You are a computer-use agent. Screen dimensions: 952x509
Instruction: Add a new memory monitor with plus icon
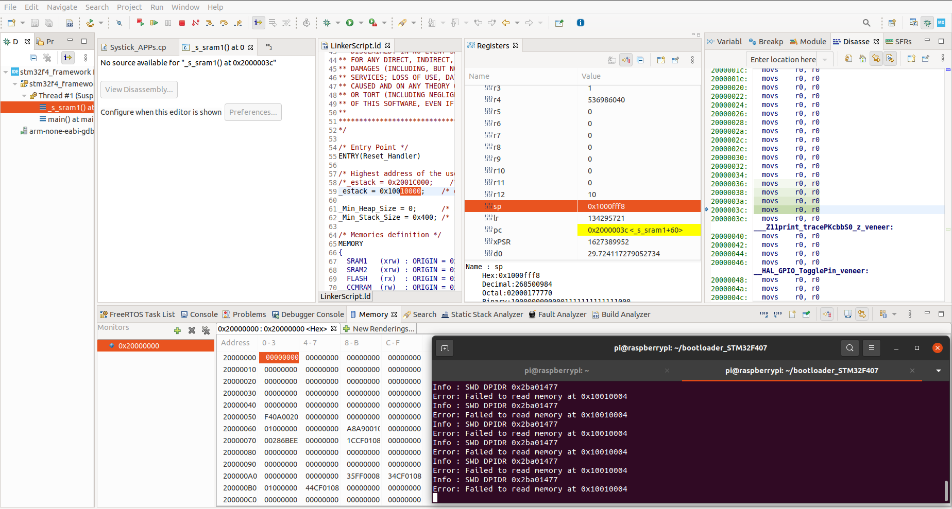pyautogui.click(x=177, y=330)
